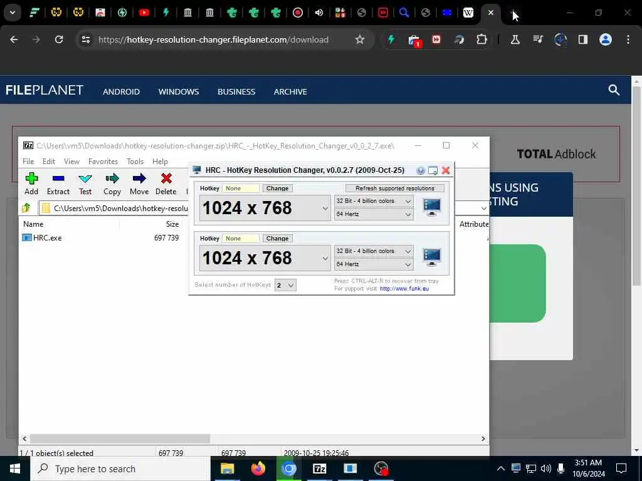Open browser extensions puzzle icon

481,39
